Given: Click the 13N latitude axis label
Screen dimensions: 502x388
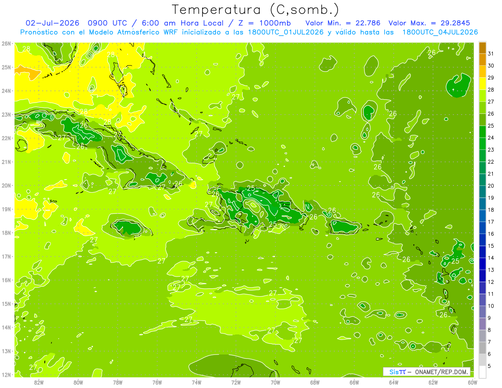Looking at the screenshot, I should 6,351.
